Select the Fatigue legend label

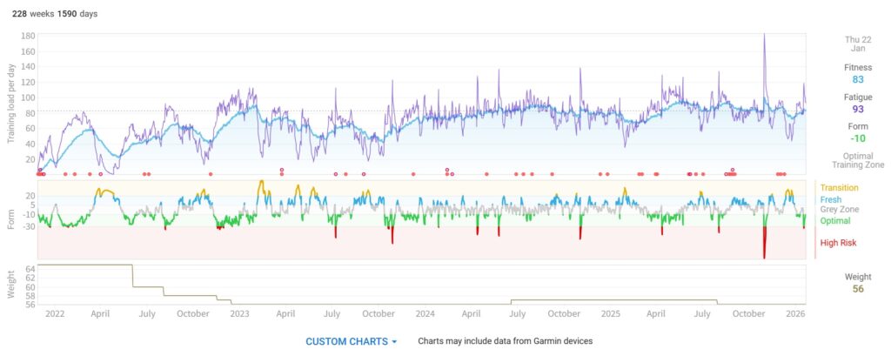[857, 97]
